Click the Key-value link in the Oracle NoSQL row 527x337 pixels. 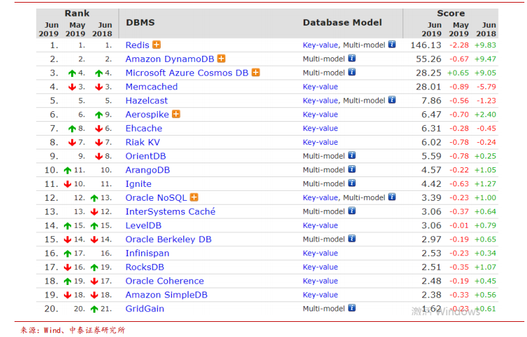coord(320,197)
